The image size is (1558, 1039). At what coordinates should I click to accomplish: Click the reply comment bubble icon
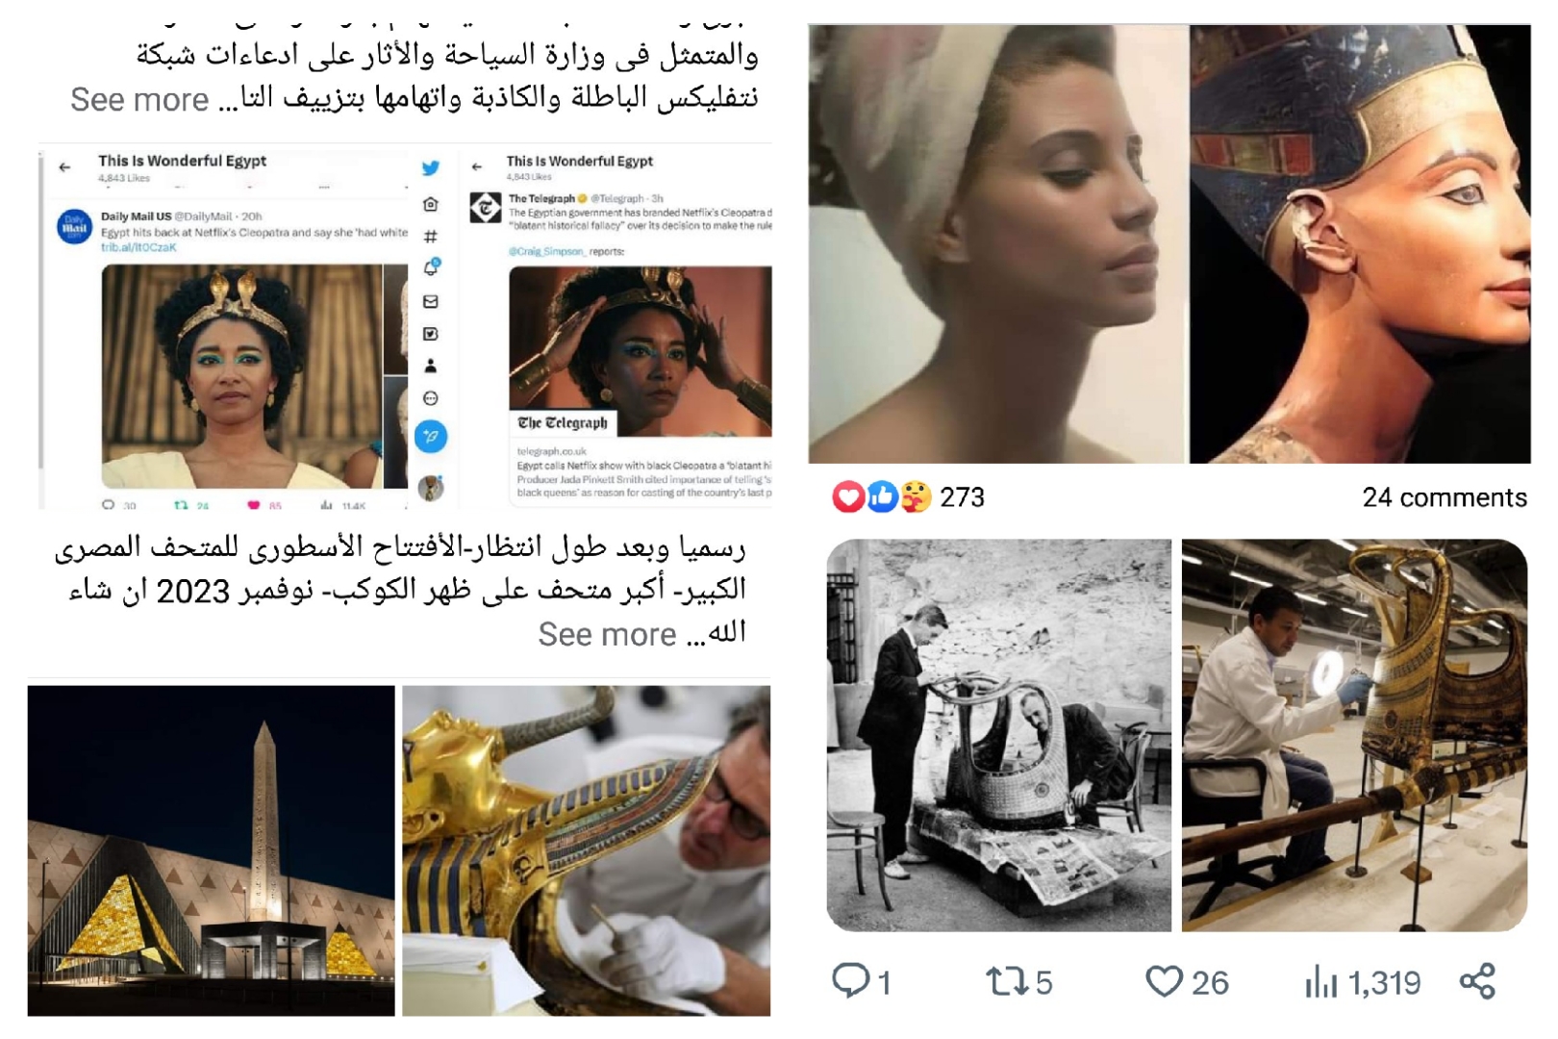coord(850,981)
